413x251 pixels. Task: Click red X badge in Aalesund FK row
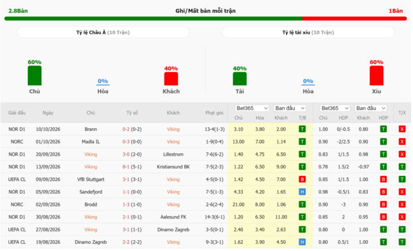pos(402,217)
